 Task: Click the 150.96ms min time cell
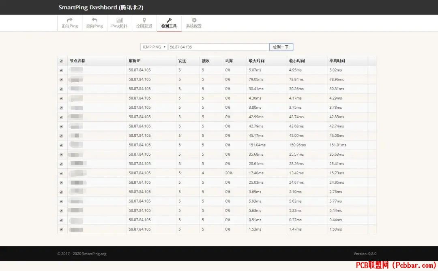297,145
